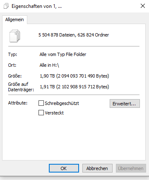This screenshot has height=180, width=149.
Task: Close the Eigenschaften dialog with X
Action: coord(143,6)
